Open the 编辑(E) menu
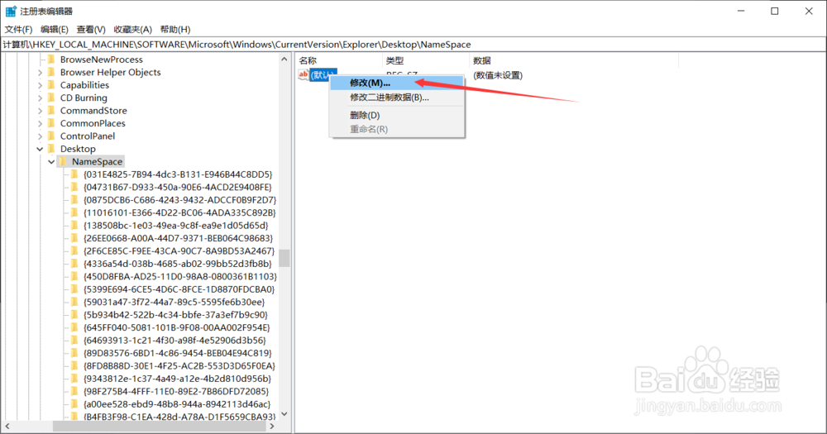The width and height of the screenshot is (827, 434). pyautogui.click(x=55, y=30)
